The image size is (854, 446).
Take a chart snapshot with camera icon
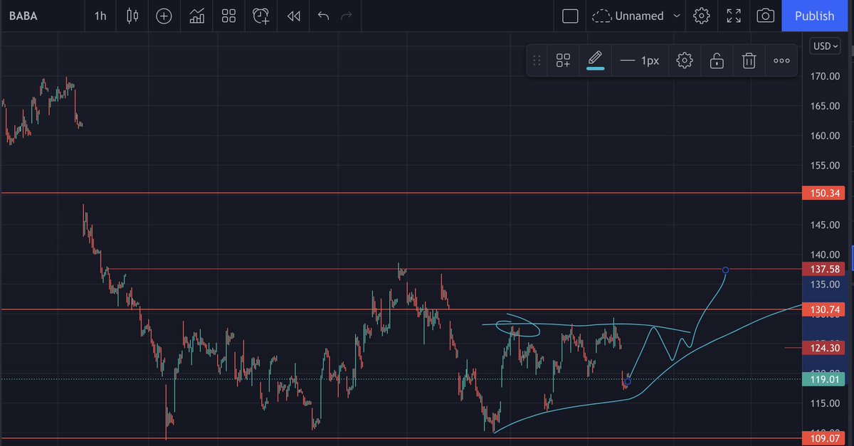coord(765,16)
